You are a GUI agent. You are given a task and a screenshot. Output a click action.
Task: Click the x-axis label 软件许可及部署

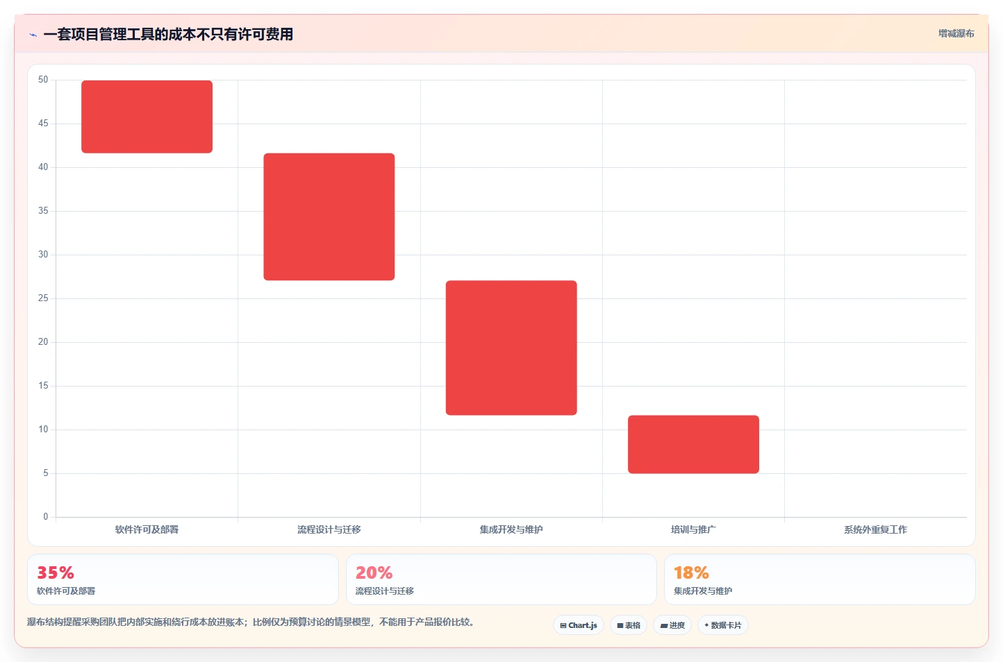pyautogui.click(x=147, y=529)
